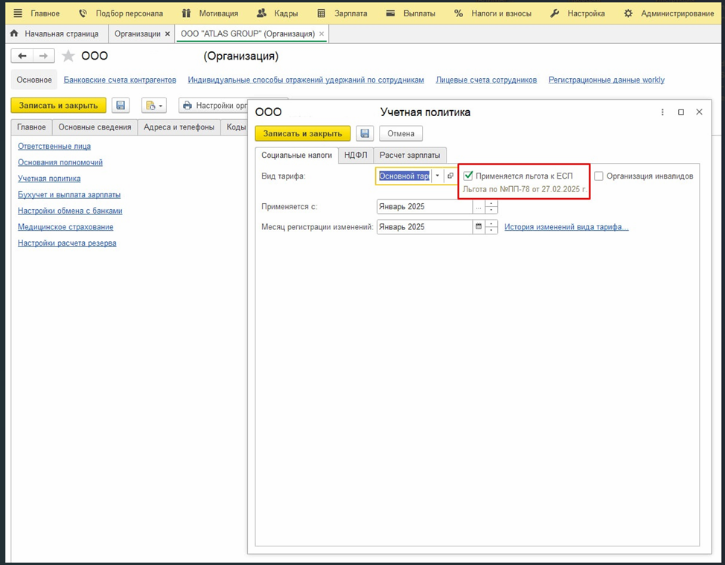Switch to Главное tab of organization
This screenshot has height=565, width=725.
tap(31, 127)
